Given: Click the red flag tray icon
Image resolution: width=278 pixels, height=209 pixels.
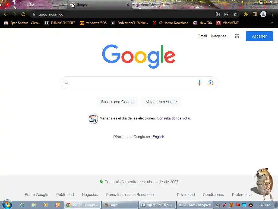Looking at the screenshot, I should pos(238,205).
